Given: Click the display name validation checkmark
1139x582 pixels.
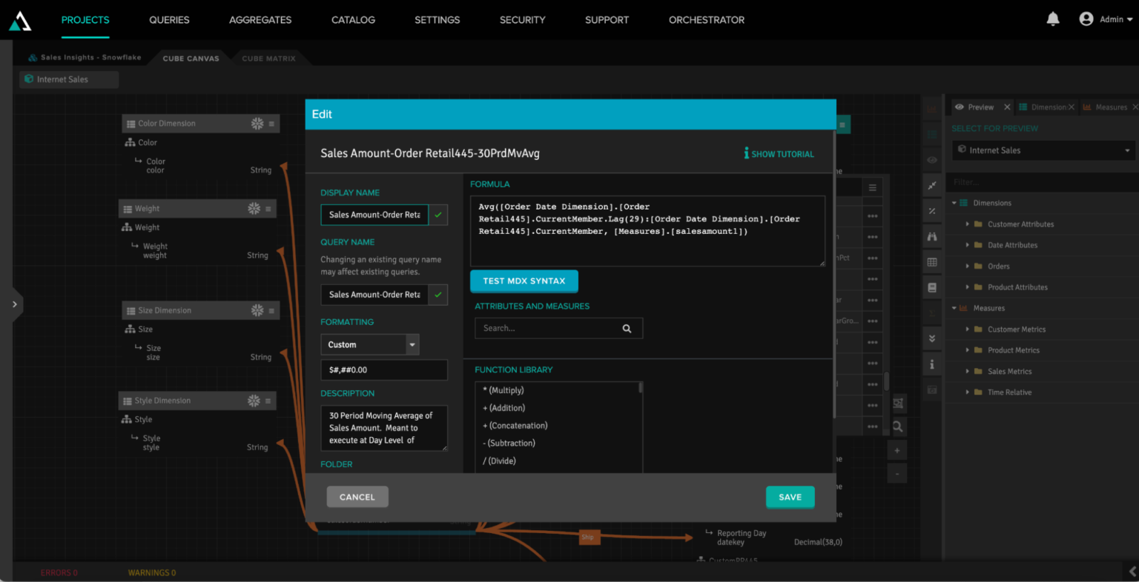Looking at the screenshot, I should [438, 215].
